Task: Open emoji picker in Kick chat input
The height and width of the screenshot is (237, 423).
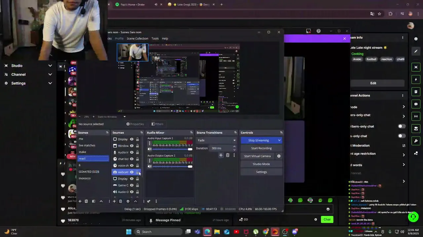Action: (328, 209)
